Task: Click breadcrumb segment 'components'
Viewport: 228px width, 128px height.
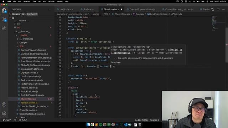Action: (x=76, y=14)
